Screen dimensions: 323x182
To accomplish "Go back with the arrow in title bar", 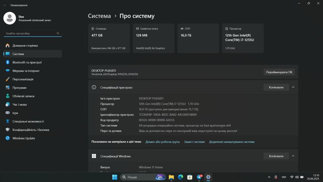I will 5,5.
